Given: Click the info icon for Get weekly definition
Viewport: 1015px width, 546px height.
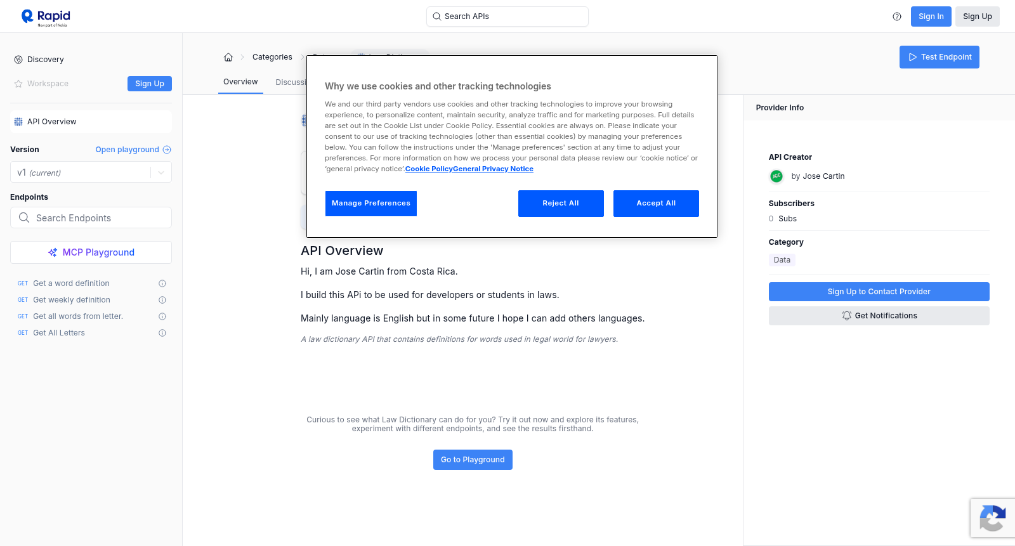Looking at the screenshot, I should click(162, 300).
